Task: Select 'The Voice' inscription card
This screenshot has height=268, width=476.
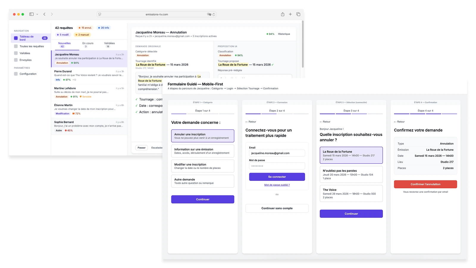Action: pyautogui.click(x=351, y=194)
